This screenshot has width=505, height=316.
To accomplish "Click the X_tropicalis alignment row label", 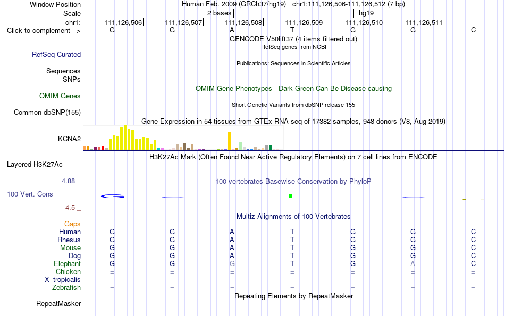I will pyautogui.click(x=63, y=280).
